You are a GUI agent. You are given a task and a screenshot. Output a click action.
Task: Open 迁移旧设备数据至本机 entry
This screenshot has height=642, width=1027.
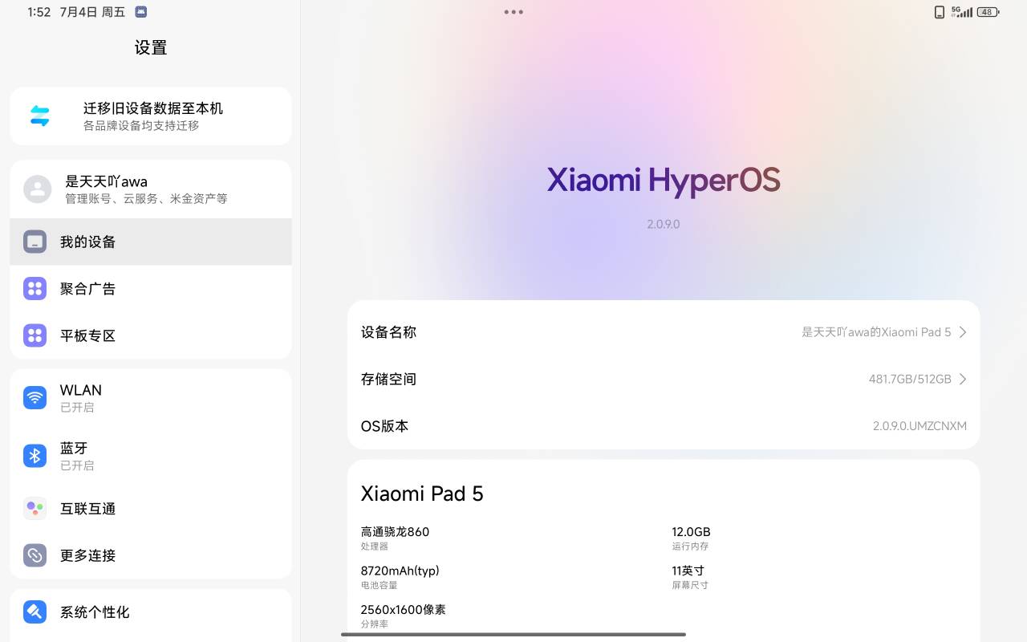(x=151, y=116)
